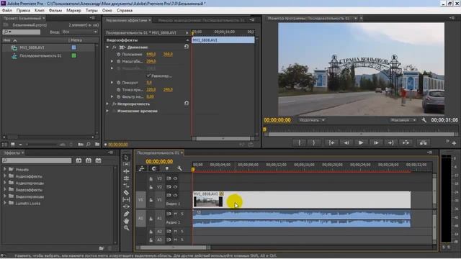Select the Rolling Edit tool
This screenshot has height=259, width=461.
point(127,178)
